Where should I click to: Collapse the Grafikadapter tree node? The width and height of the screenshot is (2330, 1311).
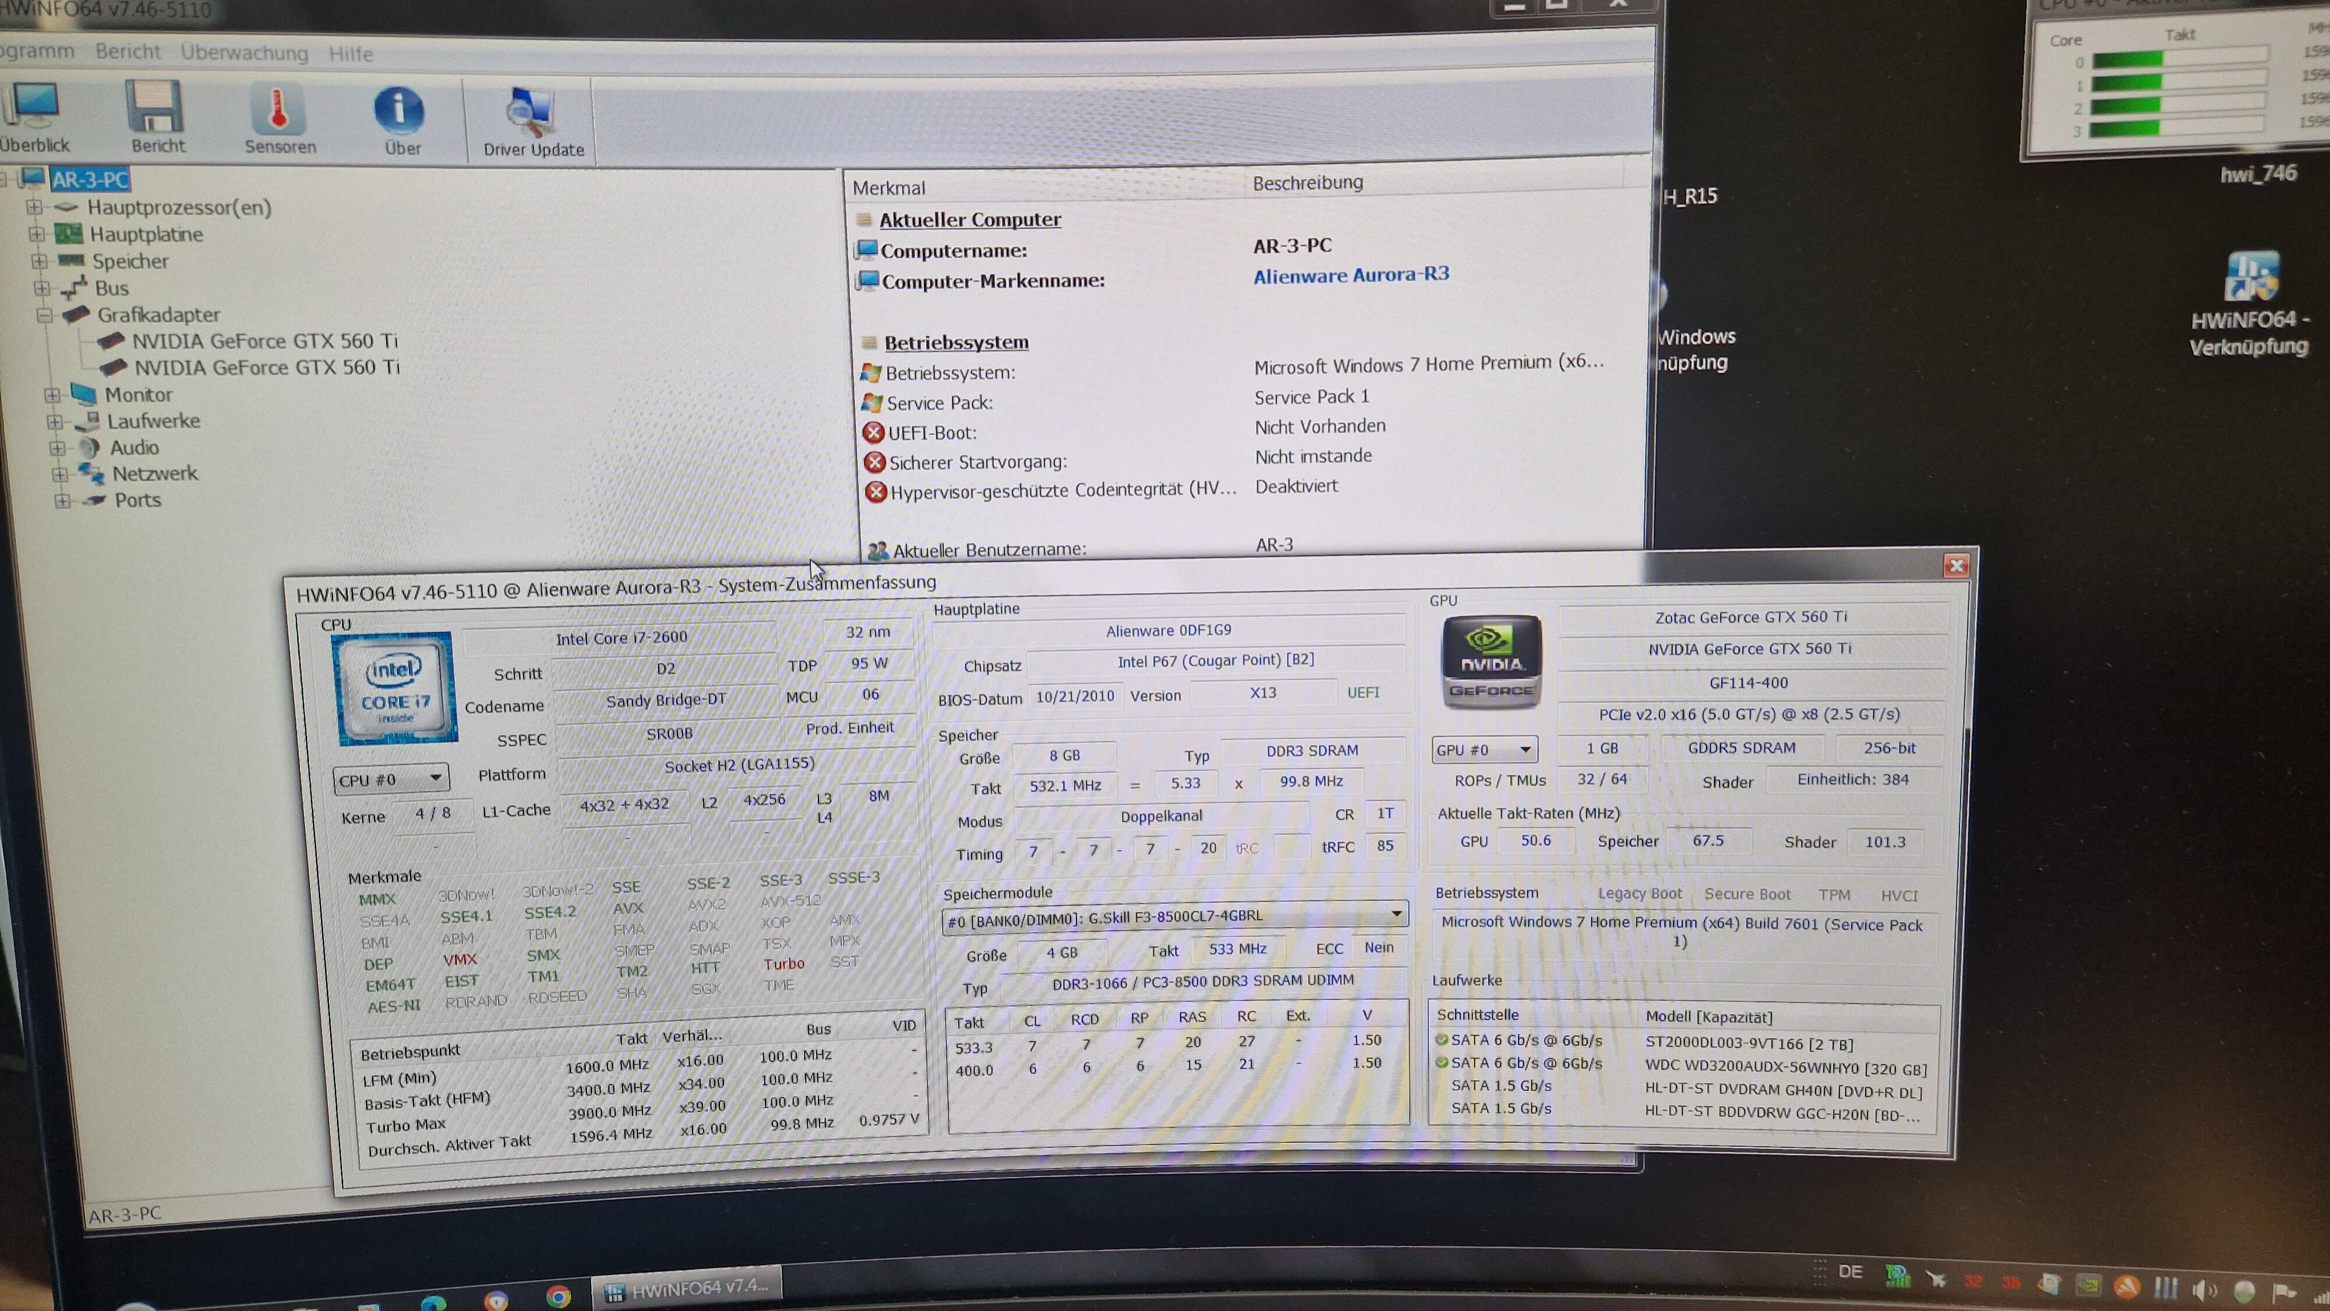point(44,314)
